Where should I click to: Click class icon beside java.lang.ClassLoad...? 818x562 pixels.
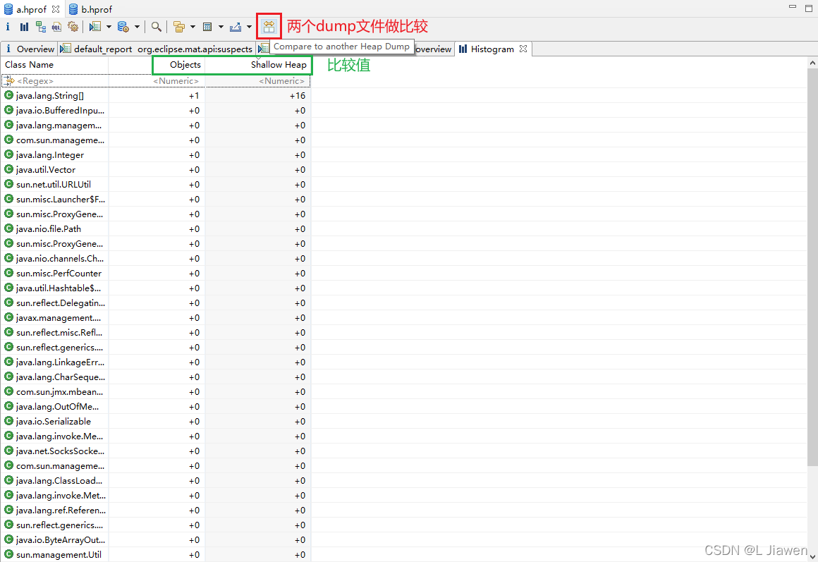pos(8,480)
